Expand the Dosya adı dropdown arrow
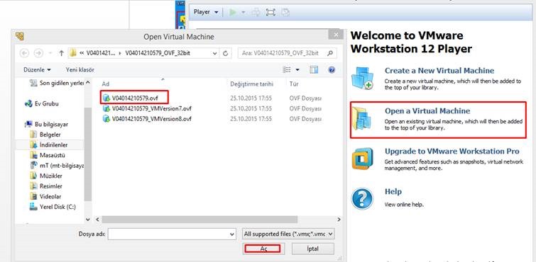The width and height of the screenshot is (536, 262). click(232, 234)
